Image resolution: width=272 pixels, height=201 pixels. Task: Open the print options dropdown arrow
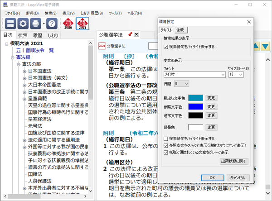coord(44,24)
